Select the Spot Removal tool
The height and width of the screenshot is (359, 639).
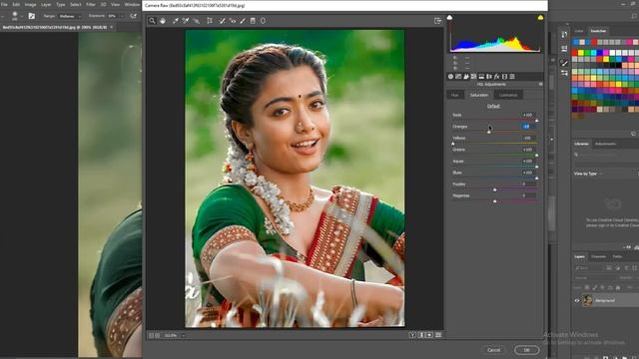pyautogui.click(x=222, y=21)
